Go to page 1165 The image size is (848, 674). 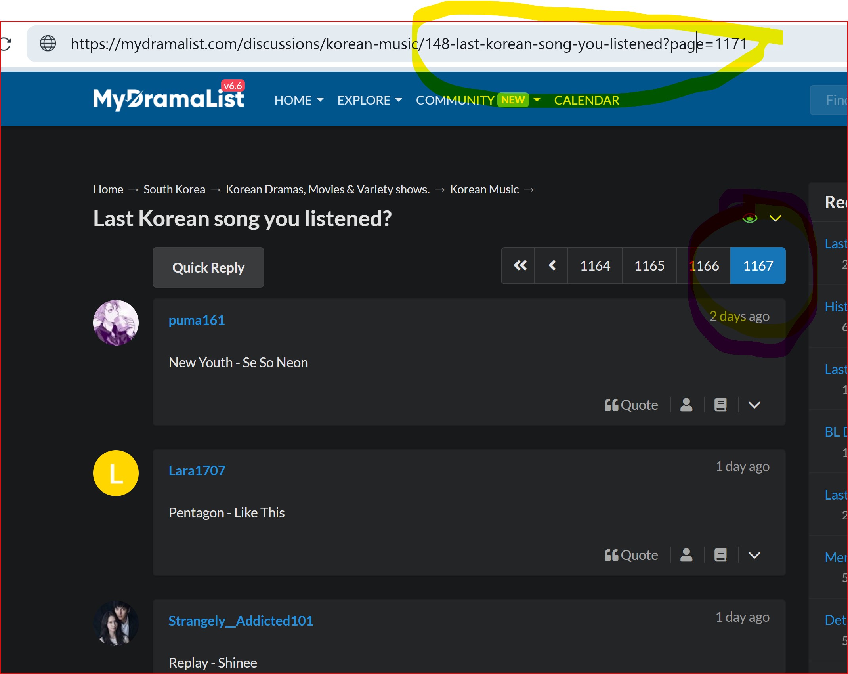click(x=649, y=265)
